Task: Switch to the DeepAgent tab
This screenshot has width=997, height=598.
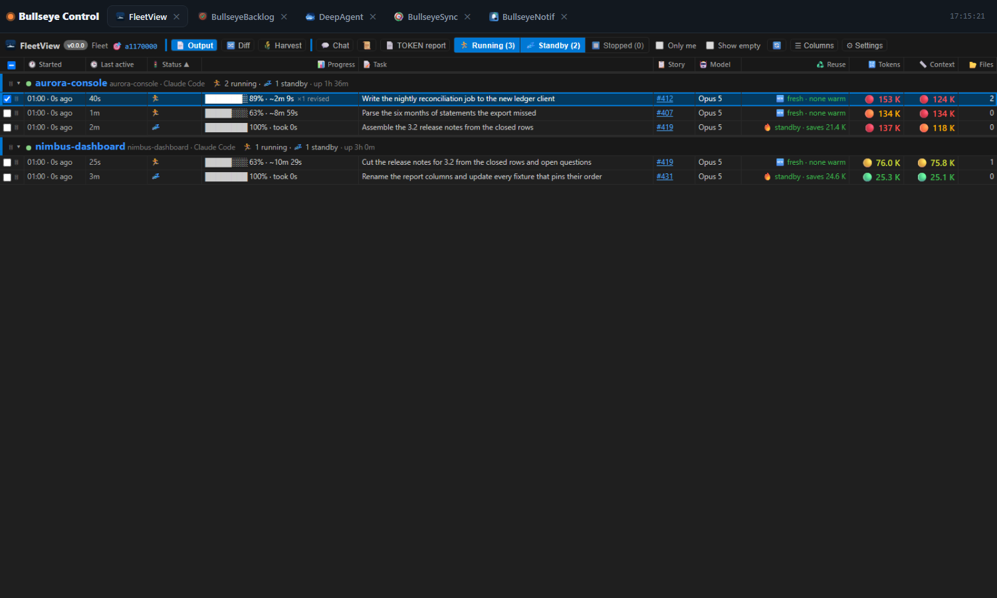Action: point(341,17)
